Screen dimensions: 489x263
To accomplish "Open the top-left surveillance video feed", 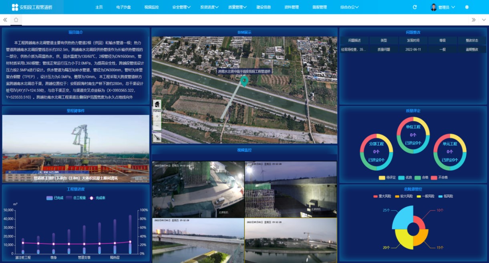I will pyautogui.click(x=198, y=189).
